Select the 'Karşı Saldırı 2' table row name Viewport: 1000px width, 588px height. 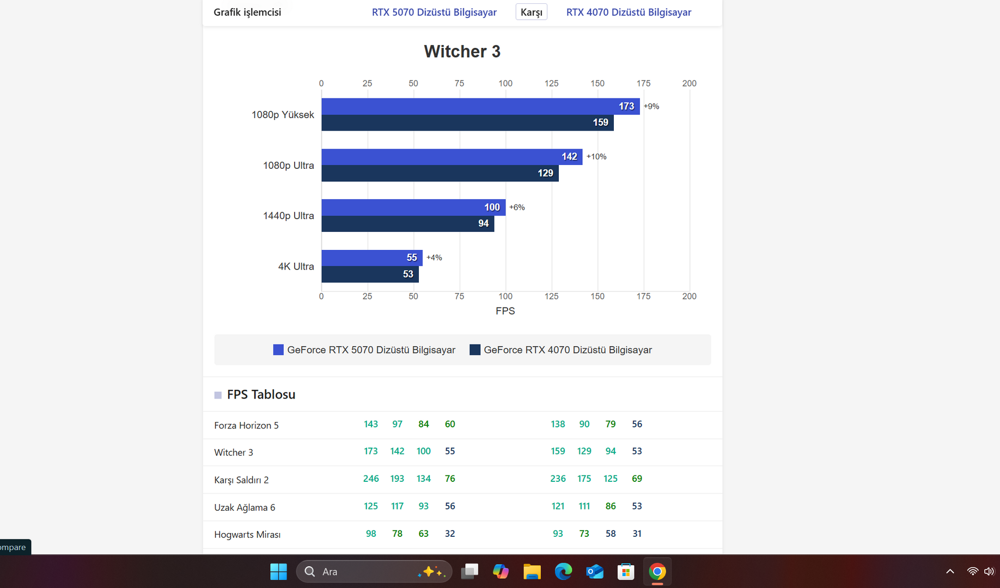click(x=241, y=480)
